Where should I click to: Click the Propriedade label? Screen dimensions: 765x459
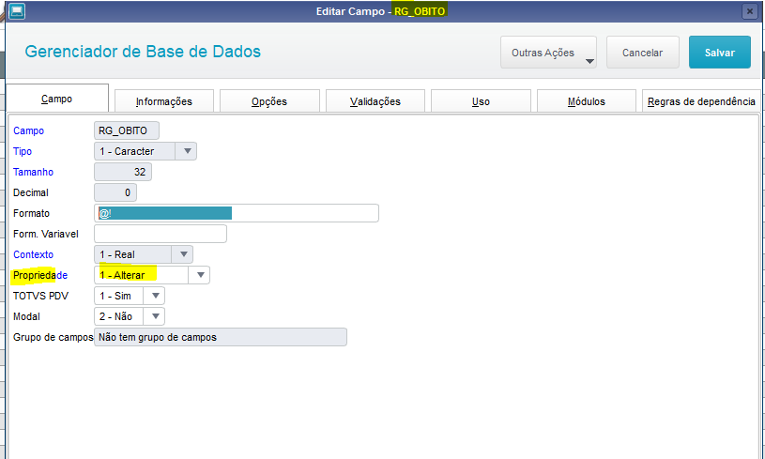(x=40, y=275)
